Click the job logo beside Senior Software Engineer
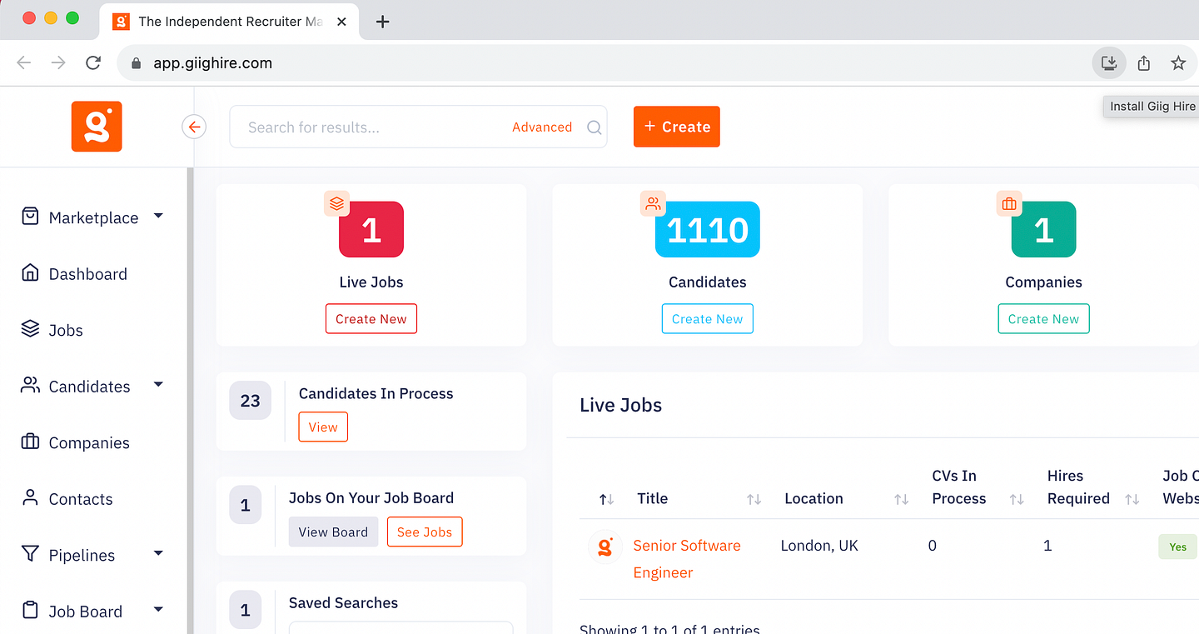The width and height of the screenshot is (1199, 634). click(x=605, y=547)
